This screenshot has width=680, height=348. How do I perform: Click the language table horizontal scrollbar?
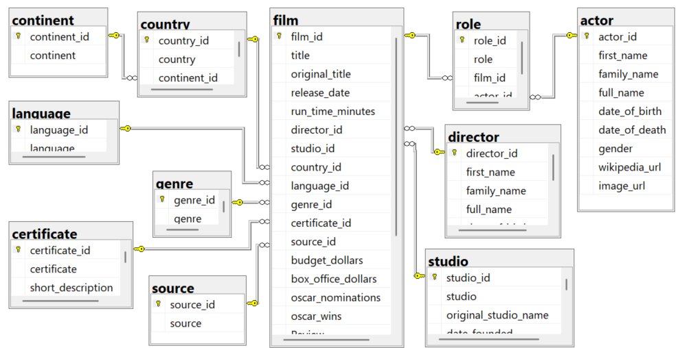pyautogui.click(x=54, y=156)
